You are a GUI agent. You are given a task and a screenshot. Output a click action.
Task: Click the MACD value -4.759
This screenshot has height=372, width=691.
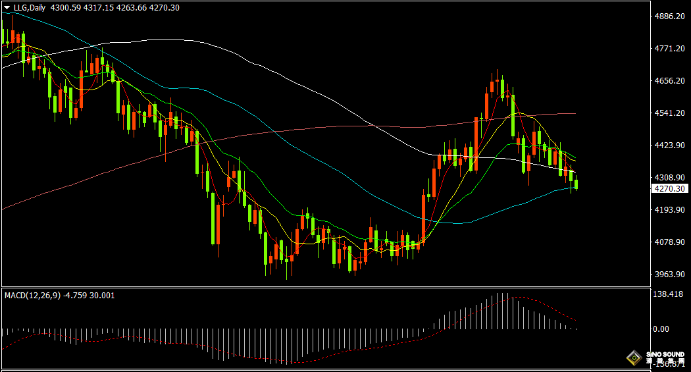coord(76,296)
